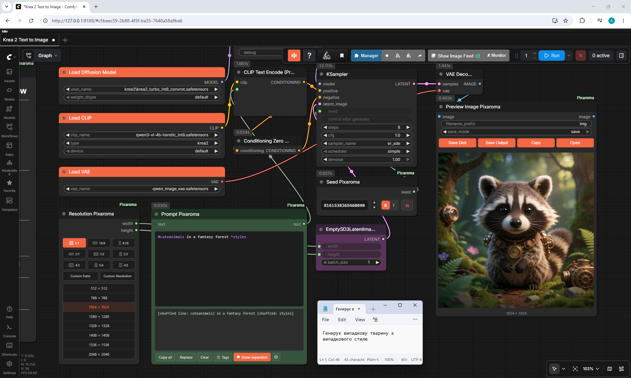The width and height of the screenshot is (631, 378).
Task: Open Notepad more options ellipsis
Action: tap(415, 319)
